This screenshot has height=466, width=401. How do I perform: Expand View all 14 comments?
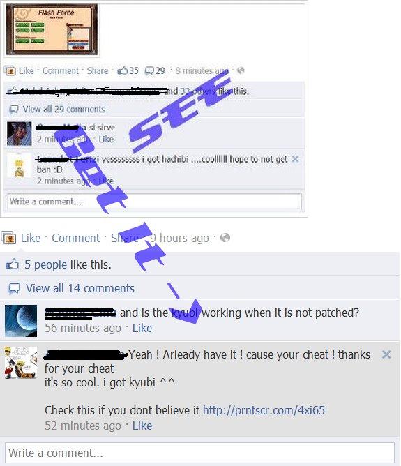point(80,288)
